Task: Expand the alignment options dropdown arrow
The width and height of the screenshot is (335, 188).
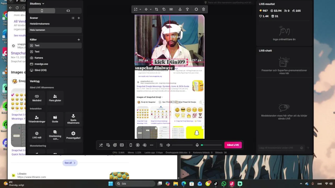Action: 150,9
